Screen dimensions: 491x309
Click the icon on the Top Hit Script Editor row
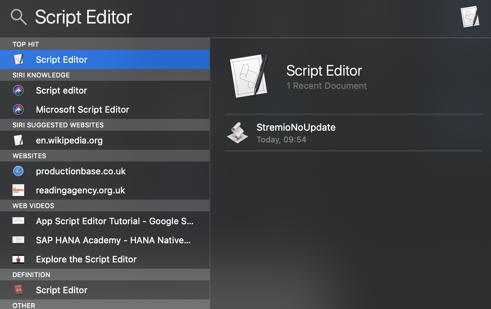coord(18,59)
